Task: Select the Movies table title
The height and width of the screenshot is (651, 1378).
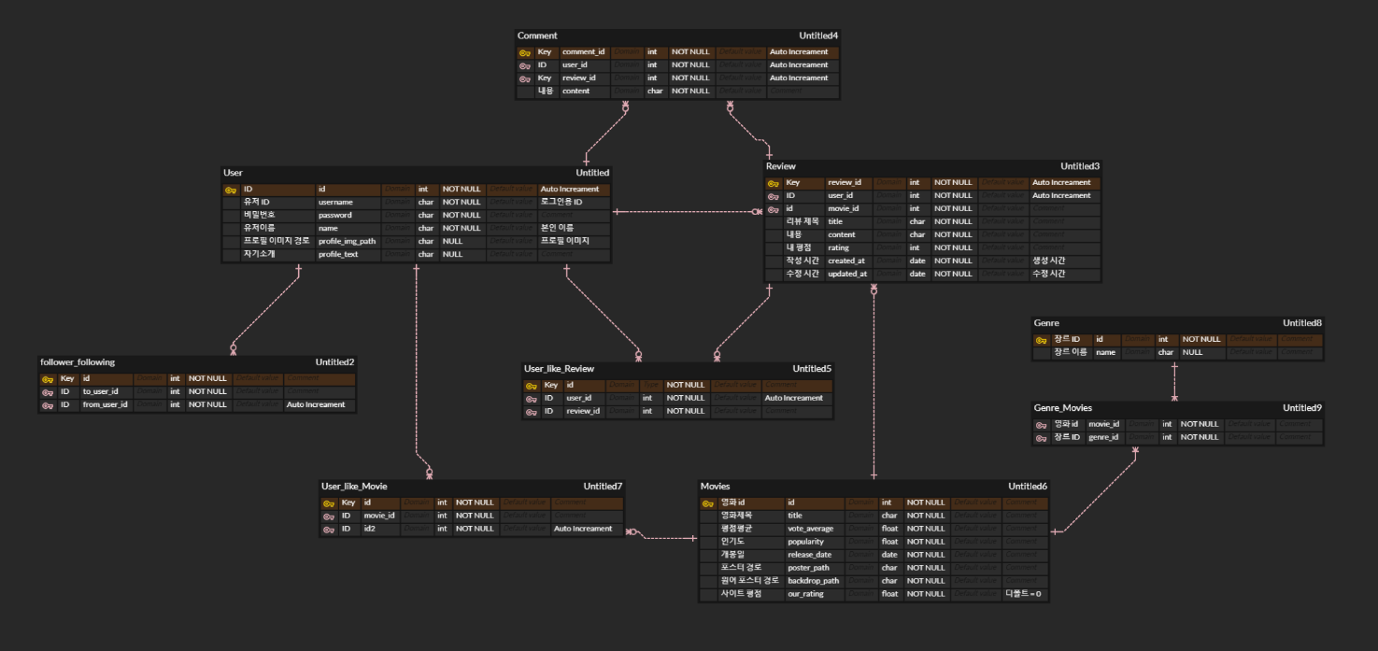Action: tap(716, 487)
